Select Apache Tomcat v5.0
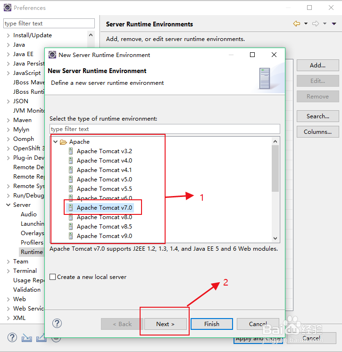This screenshot has width=342, height=352. click(104, 180)
